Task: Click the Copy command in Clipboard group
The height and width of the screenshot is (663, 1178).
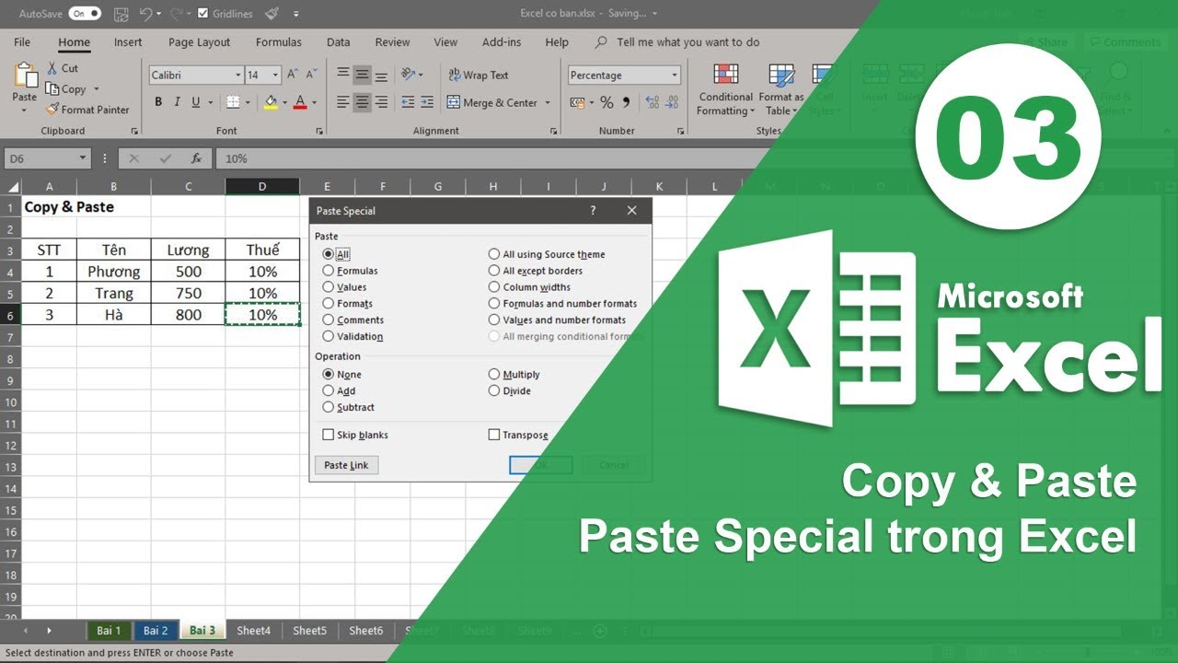Action: click(x=65, y=89)
